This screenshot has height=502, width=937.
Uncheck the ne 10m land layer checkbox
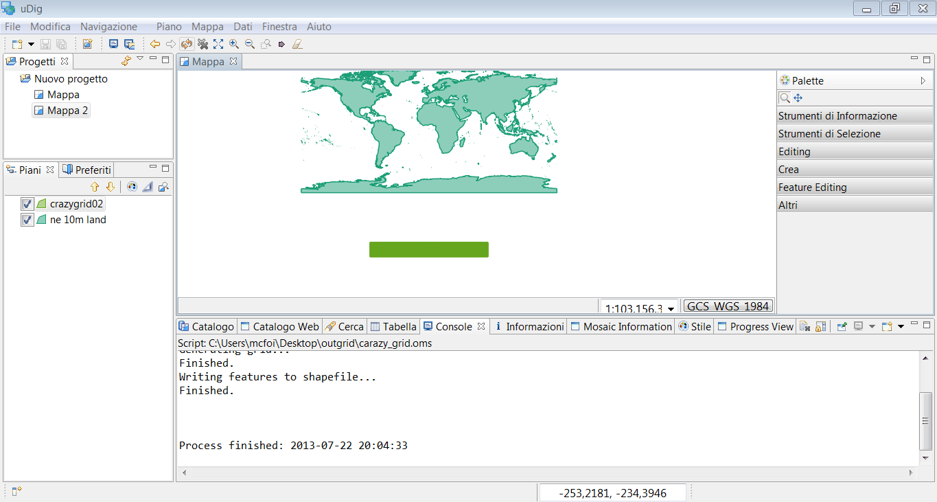tap(27, 220)
